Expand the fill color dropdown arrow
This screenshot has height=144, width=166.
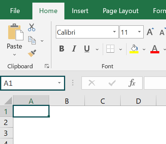coord(144,50)
